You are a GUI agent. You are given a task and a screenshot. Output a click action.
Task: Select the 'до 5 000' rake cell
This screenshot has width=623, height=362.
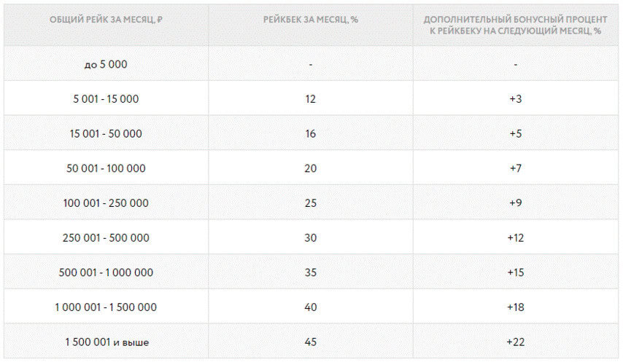[x=106, y=64]
